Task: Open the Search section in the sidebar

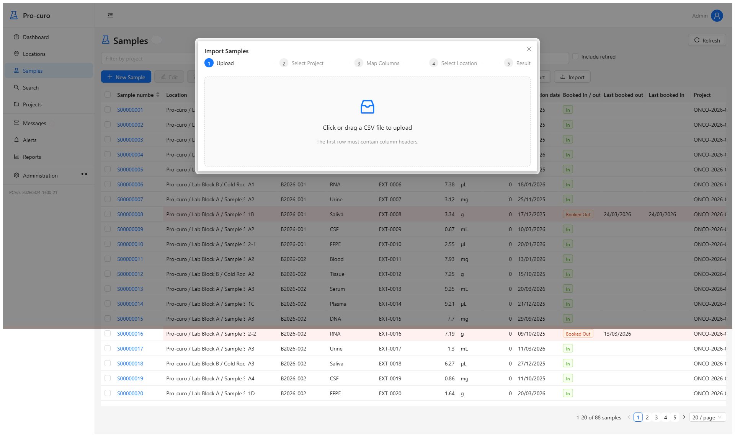Action: tap(31, 87)
